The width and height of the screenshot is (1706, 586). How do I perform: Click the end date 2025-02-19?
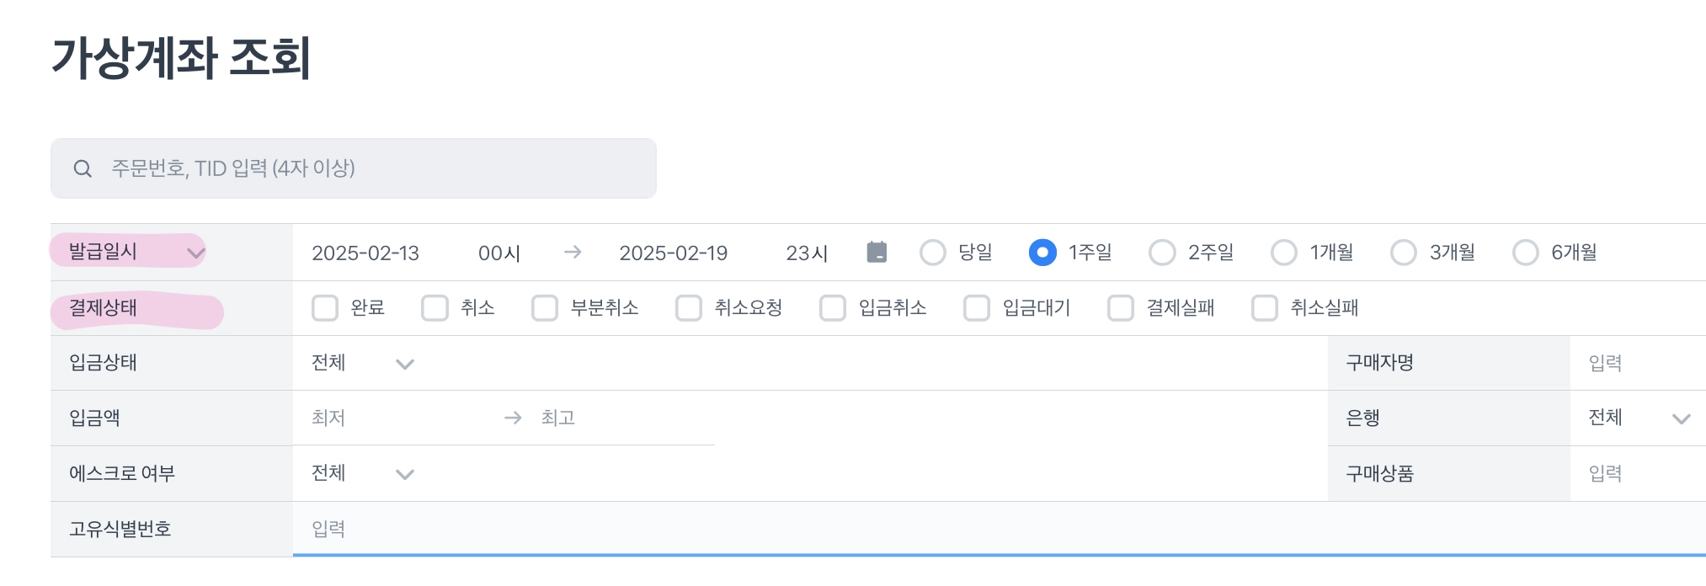pos(673,253)
